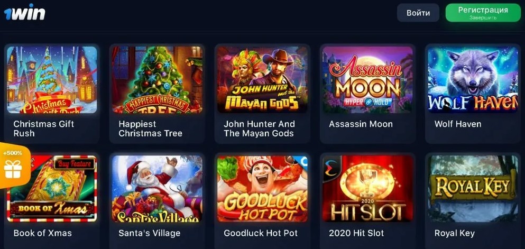Click the green Регистрация button
525x249 pixels.
pyautogui.click(x=483, y=13)
